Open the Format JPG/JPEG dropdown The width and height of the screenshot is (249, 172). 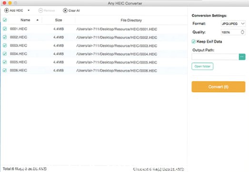click(233, 24)
